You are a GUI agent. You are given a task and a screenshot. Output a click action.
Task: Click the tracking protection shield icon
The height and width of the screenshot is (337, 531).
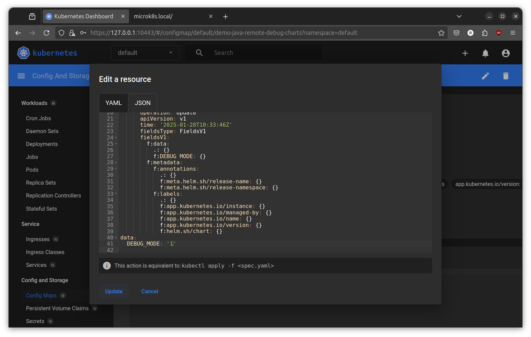(61, 33)
